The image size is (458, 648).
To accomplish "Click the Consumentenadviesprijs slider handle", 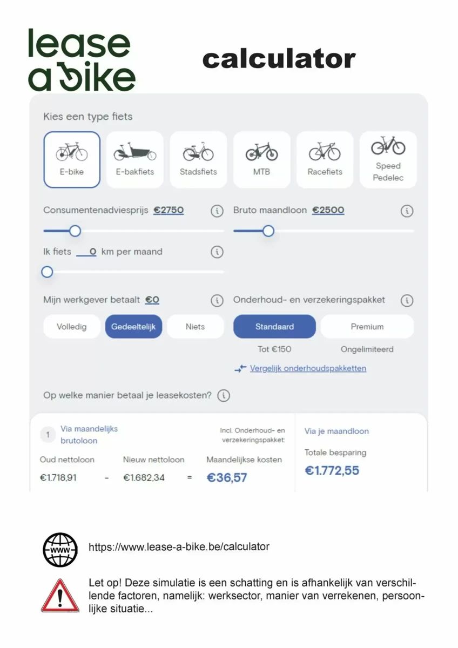I will pos(75,231).
